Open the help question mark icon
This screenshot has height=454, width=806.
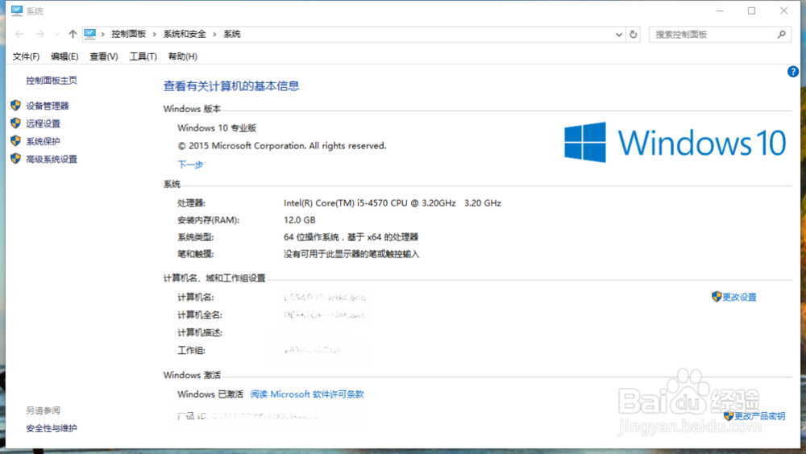click(x=792, y=72)
